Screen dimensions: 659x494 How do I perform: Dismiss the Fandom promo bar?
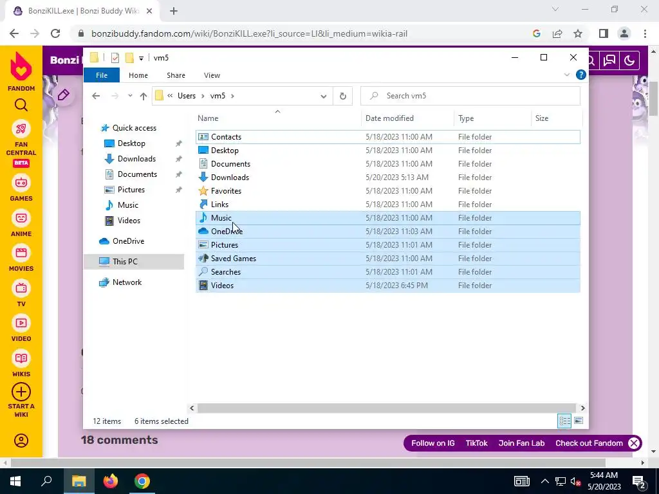click(x=634, y=443)
